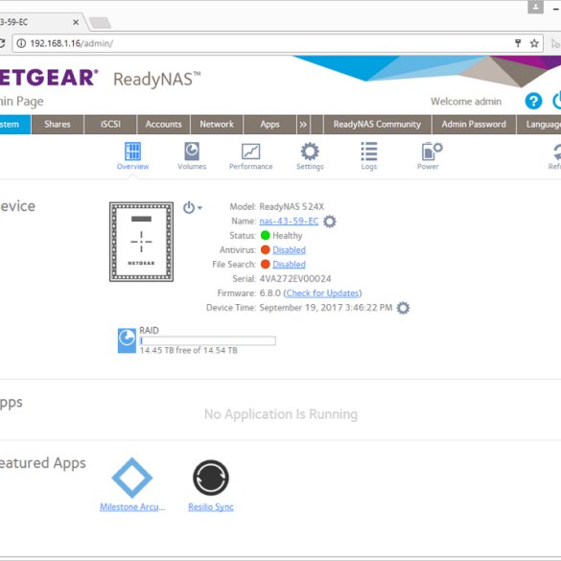Click the ReadyNAS 524X model text
Image resolution: width=561 pixels, height=561 pixels.
[292, 207]
